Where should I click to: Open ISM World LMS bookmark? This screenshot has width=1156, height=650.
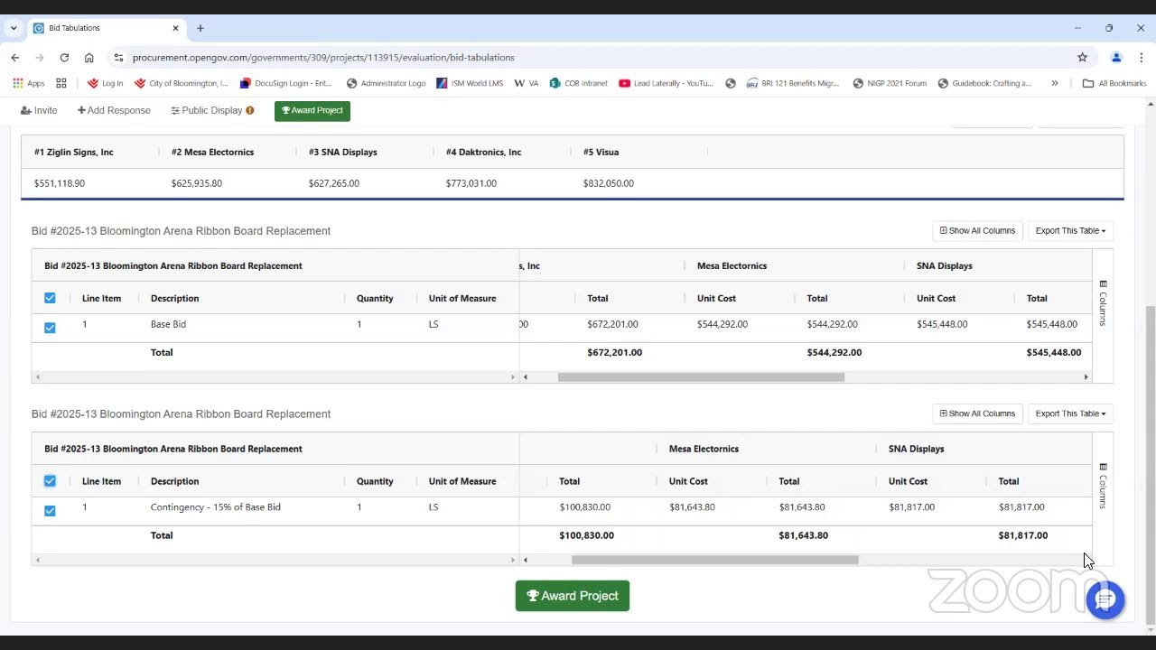pos(470,83)
